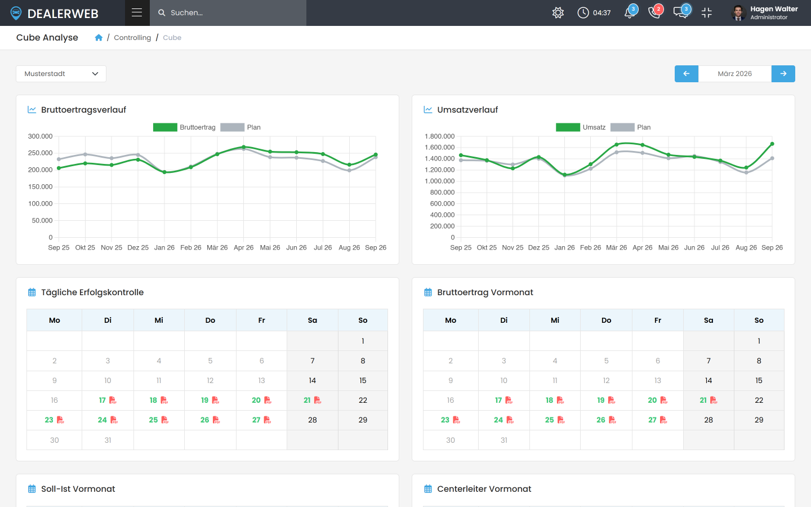The image size is (811, 507).
Task: Open PDF for day 17 in Tägliche Erfolgskontrolle
Action: pyautogui.click(x=113, y=401)
